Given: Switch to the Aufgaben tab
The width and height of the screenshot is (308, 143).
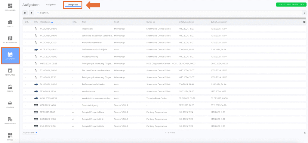Looking at the screenshot, I should [51, 5].
